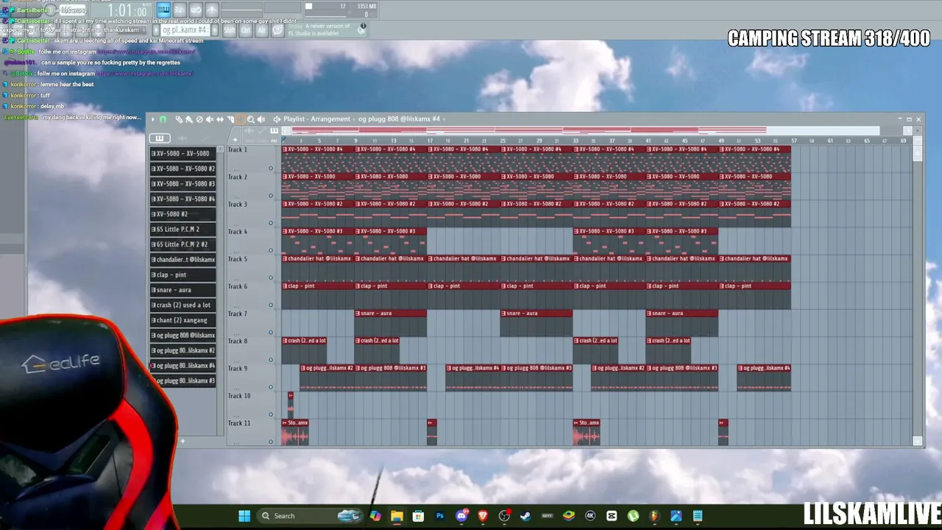Open the og plugg 808 @lilskamx #4 breadcrumb
The image size is (942, 530).
(399, 119)
